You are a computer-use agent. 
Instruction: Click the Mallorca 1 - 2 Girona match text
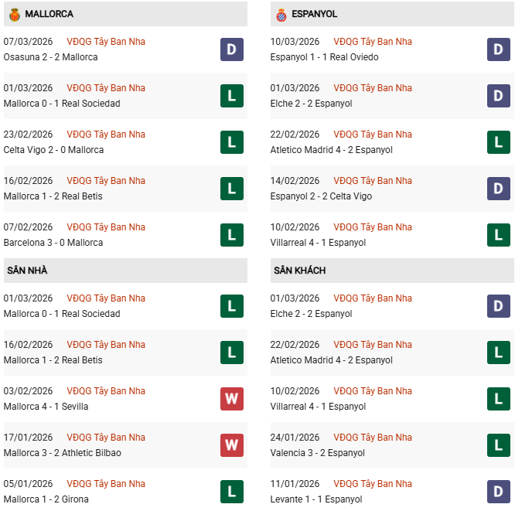(x=46, y=499)
